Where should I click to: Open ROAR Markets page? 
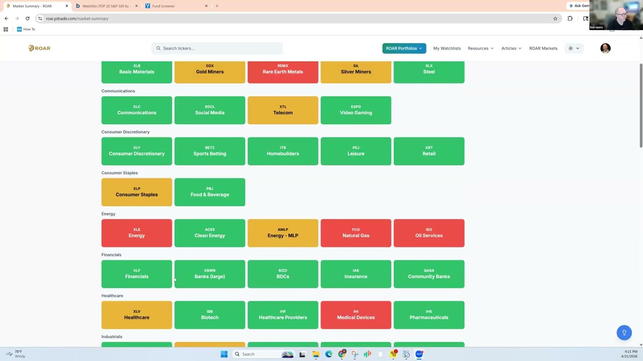pyautogui.click(x=543, y=48)
